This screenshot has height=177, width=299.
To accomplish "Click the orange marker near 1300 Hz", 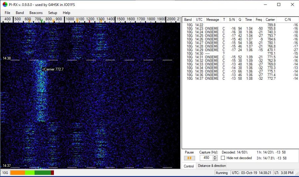I will click(101, 21).
